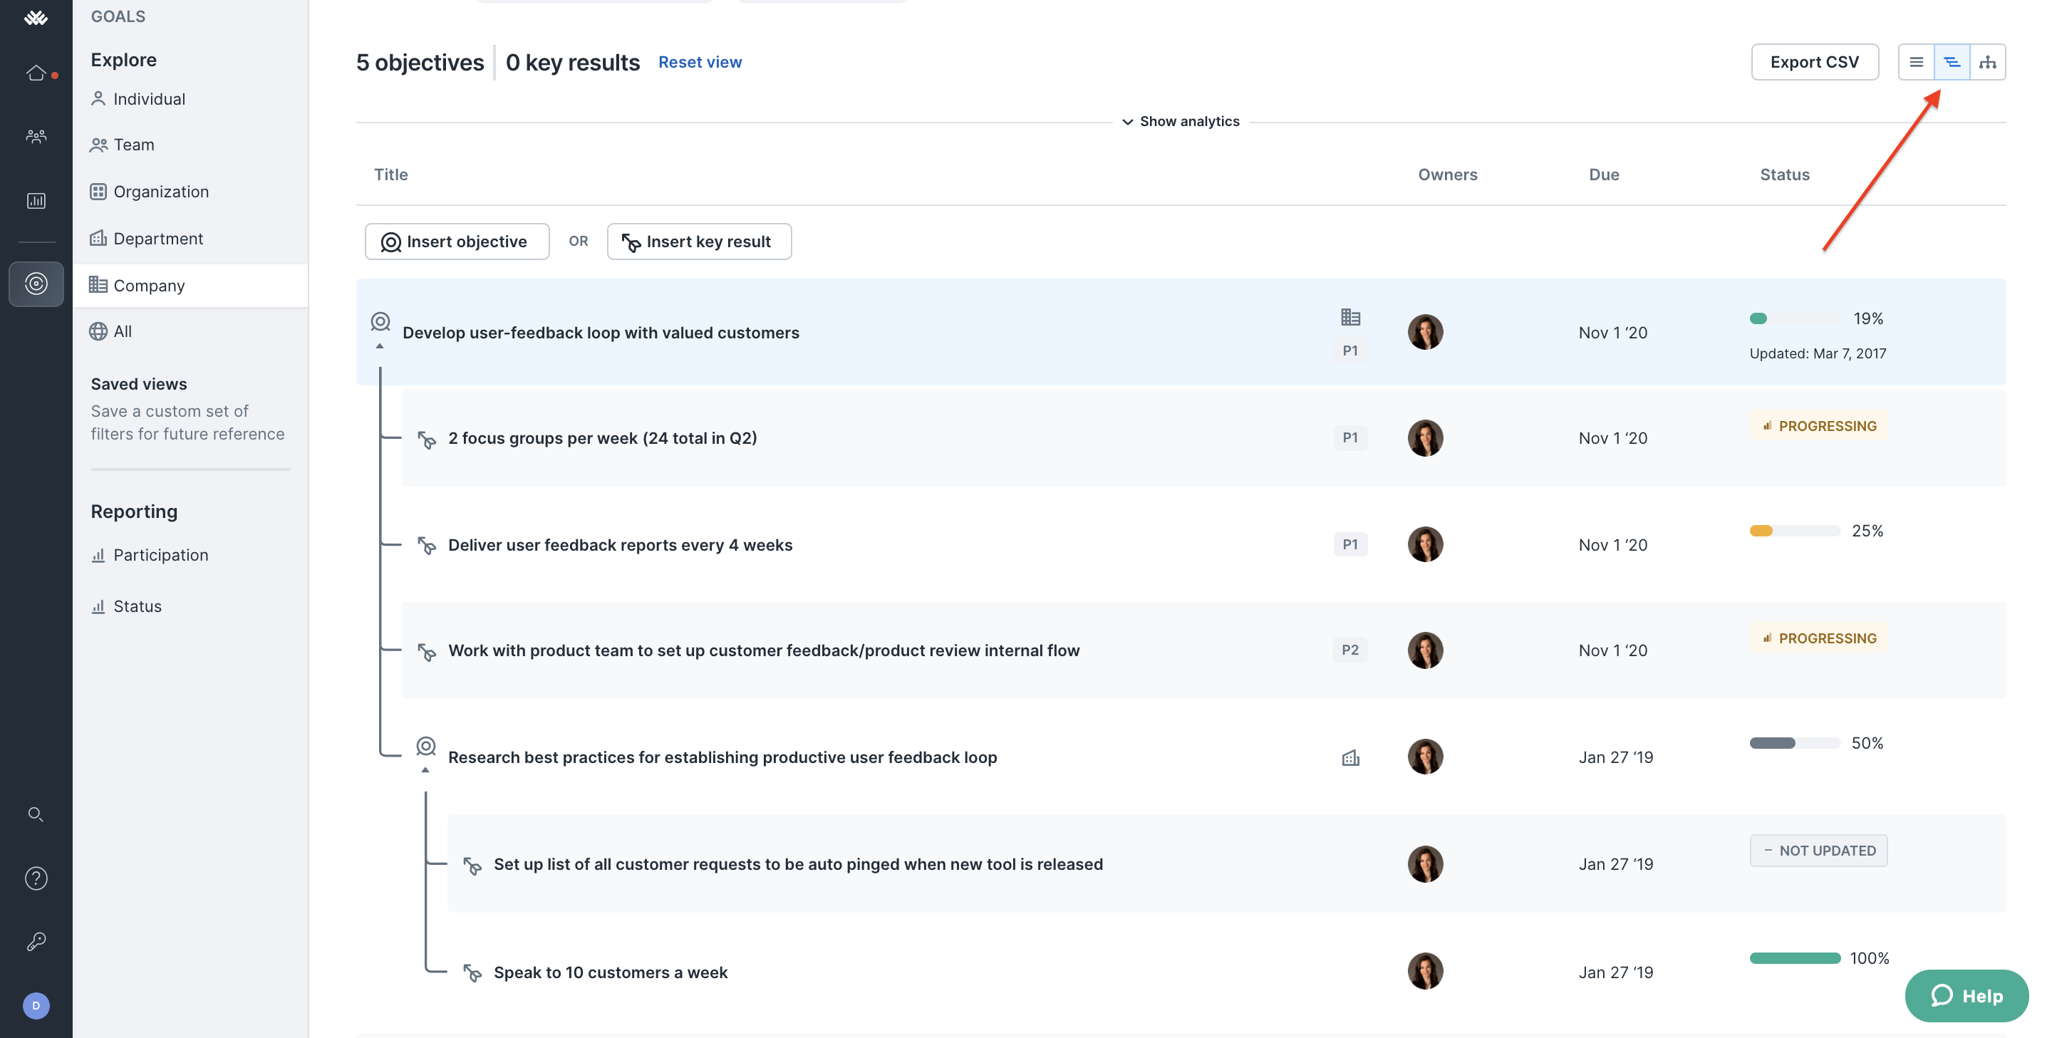Click key result icon beside Set up list
The width and height of the screenshot is (2052, 1038).
[472, 865]
